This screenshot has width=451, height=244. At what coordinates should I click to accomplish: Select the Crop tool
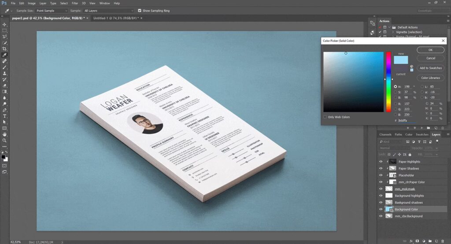[4, 49]
